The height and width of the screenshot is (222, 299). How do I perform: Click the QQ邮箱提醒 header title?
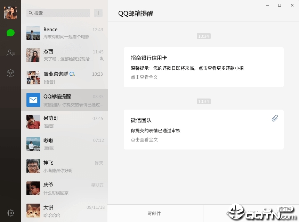pyautogui.click(x=136, y=14)
